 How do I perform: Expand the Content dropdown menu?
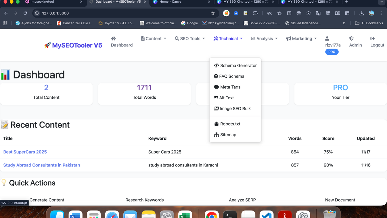[153, 39]
